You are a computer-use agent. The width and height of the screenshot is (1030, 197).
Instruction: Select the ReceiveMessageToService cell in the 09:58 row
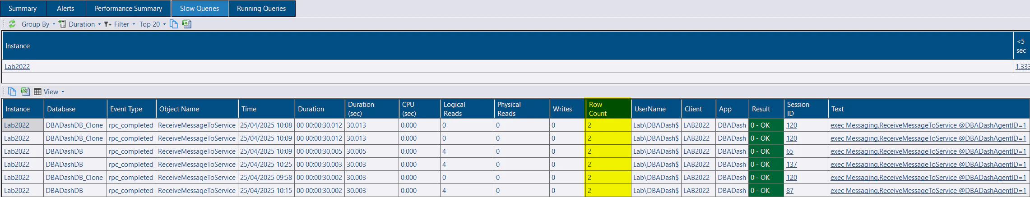click(197, 178)
